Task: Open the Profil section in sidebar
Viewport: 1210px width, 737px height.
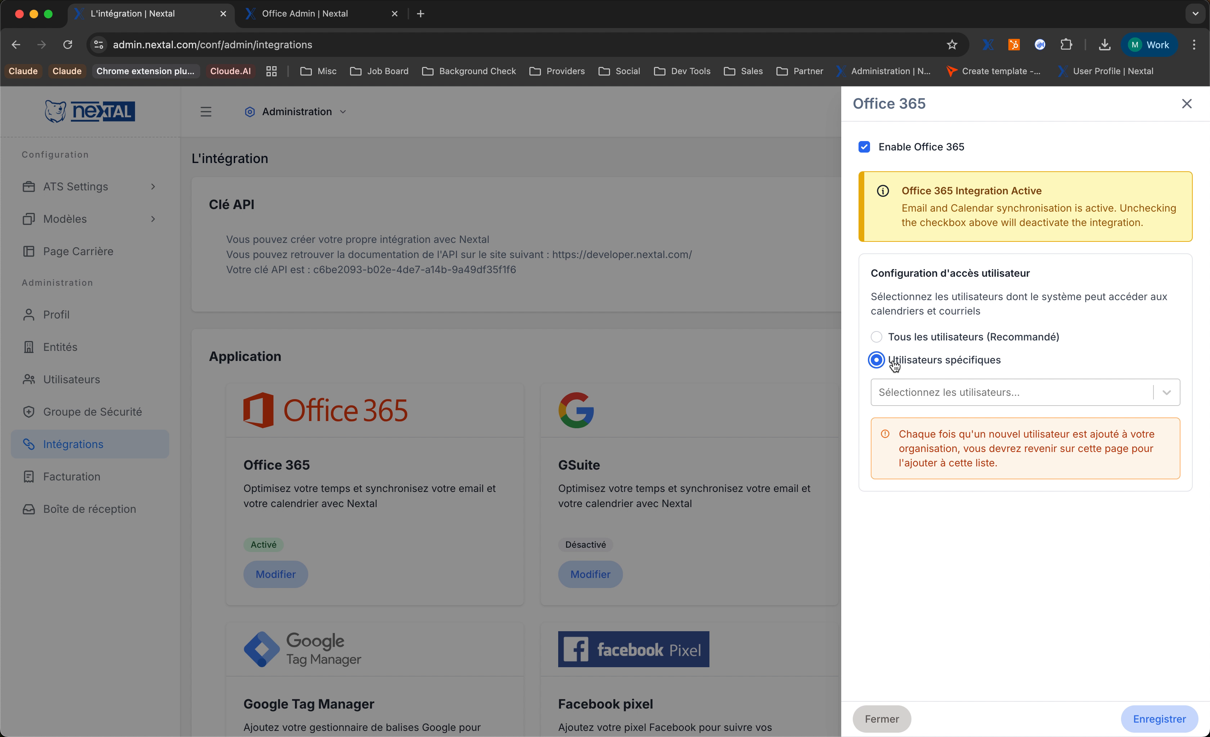Action: pyautogui.click(x=55, y=315)
